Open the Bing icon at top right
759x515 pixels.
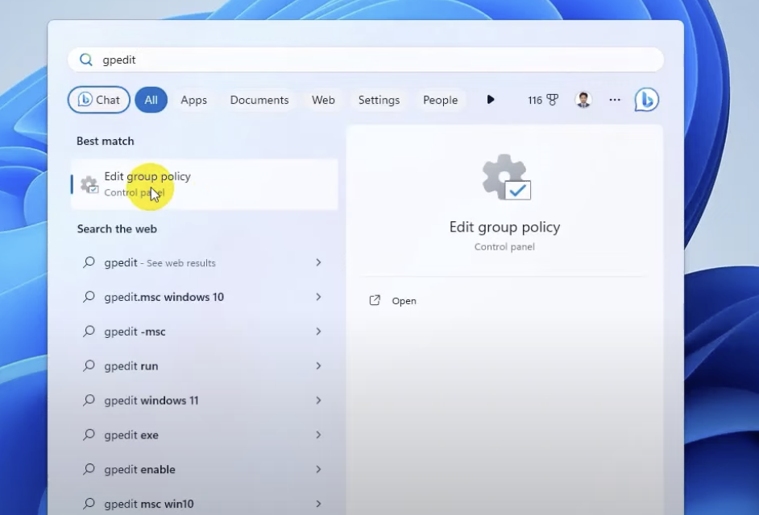point(647,100)
